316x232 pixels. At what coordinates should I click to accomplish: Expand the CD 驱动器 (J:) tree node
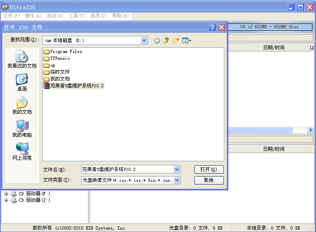pos(6,200)
